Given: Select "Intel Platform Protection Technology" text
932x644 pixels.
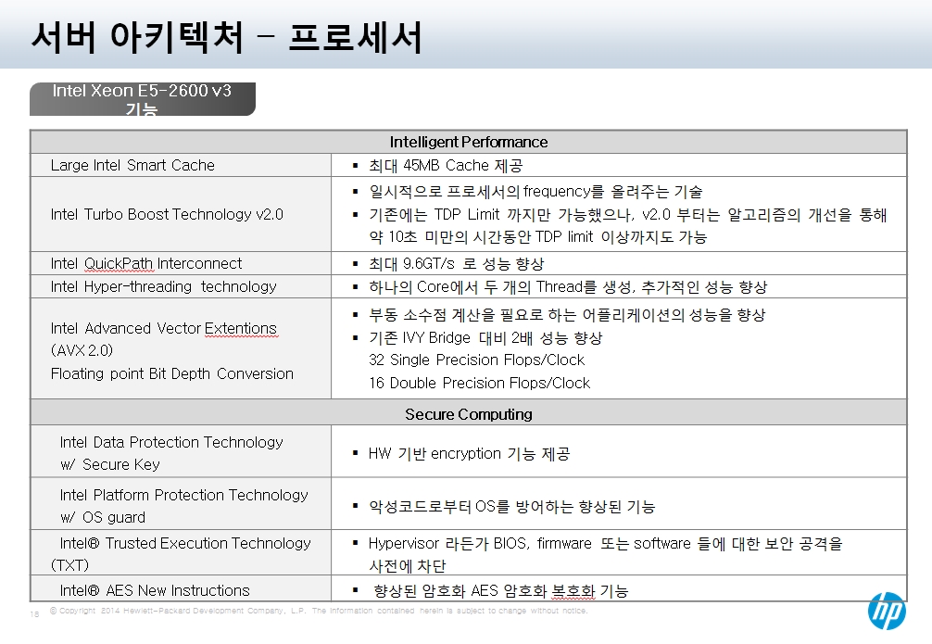Looking at the screenshot, I should [184, 495].
